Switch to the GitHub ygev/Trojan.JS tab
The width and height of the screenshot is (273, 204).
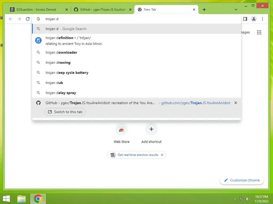[x=103, y=10]
